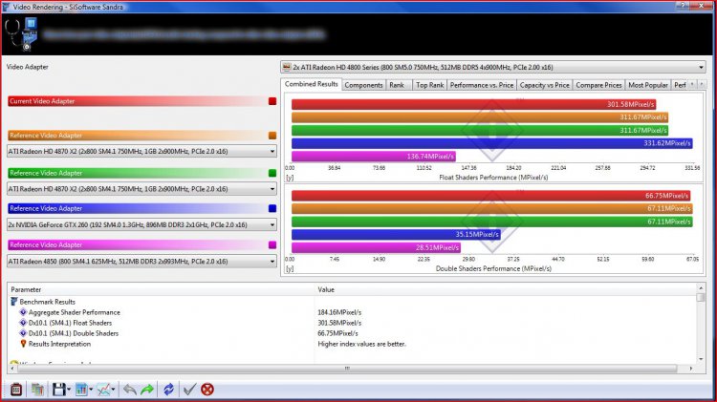Screen dimensions: 717x402
Task: Click the Parameter column header
Action: tap(161, 289)
